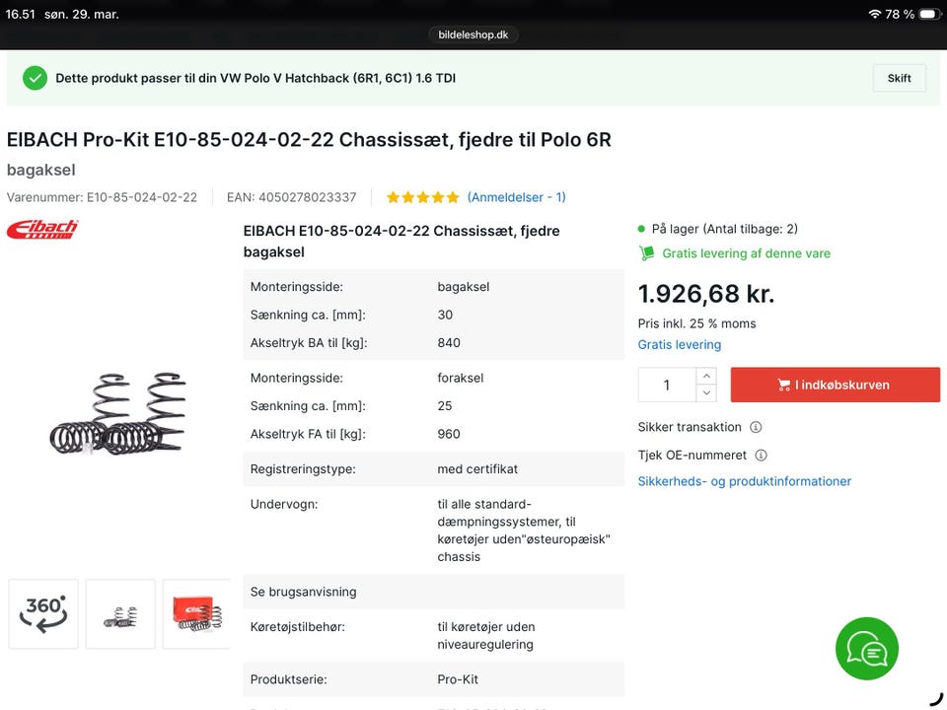Screen dimensions: 947x710
Task: Click the Tjek OE-nummeret info icon
Action: pyautogui.click(x=761, y=456)
